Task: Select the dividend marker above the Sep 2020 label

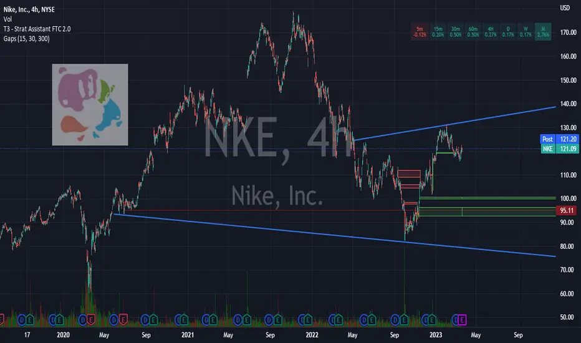Action: (x=145, y=319)
